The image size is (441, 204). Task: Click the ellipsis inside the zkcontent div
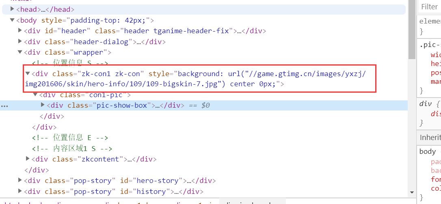(130, 159)
